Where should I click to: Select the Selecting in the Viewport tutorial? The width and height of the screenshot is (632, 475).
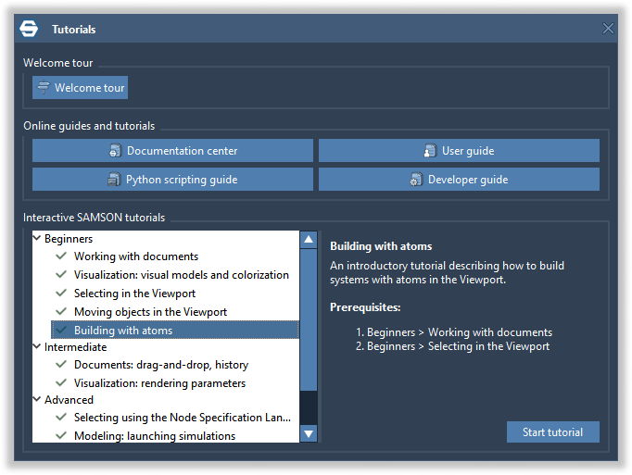pyautogui.click(x=134, y=294)
